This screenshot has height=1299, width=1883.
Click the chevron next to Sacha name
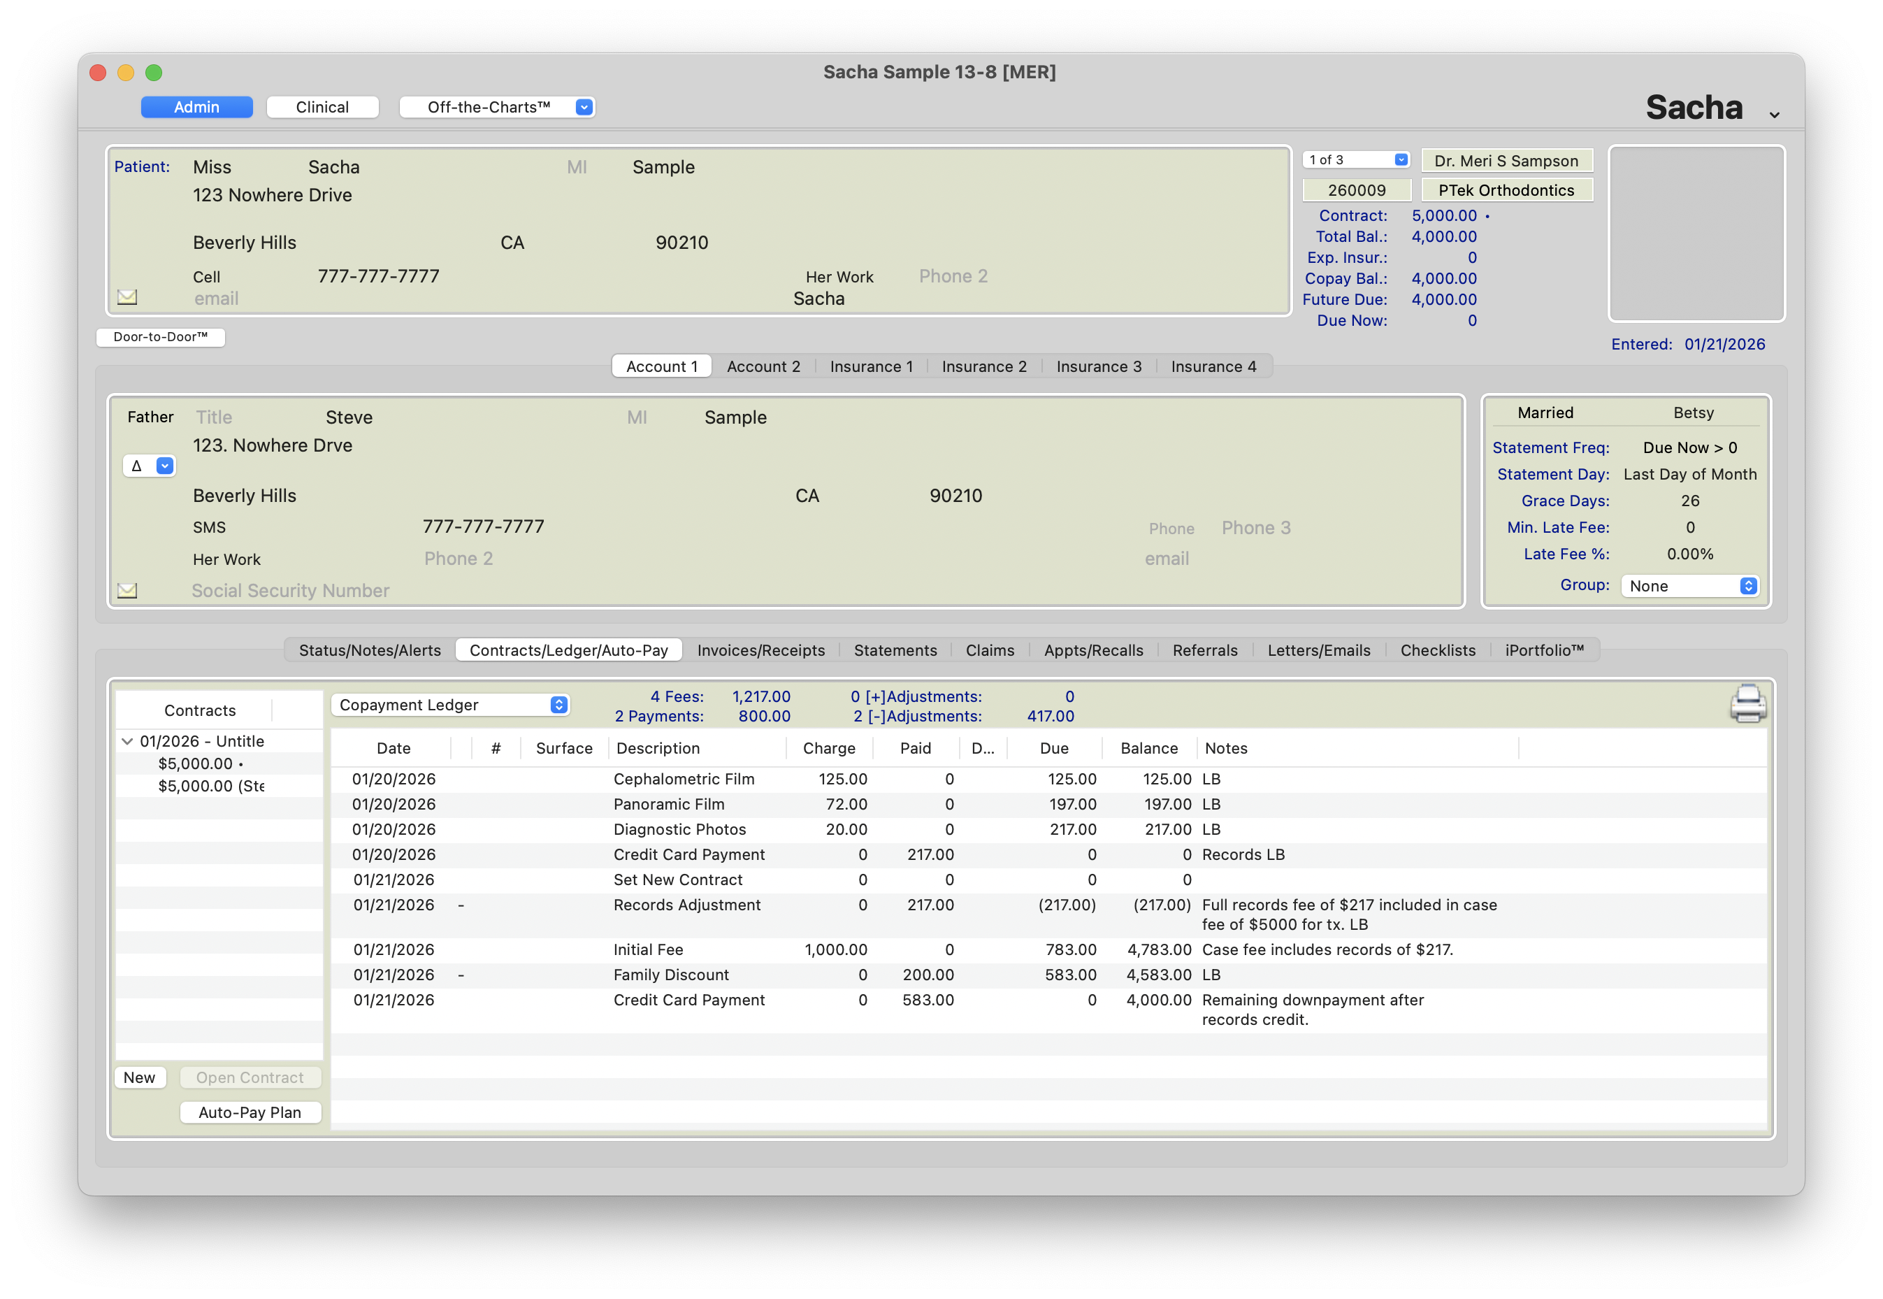click(1774, 115)
